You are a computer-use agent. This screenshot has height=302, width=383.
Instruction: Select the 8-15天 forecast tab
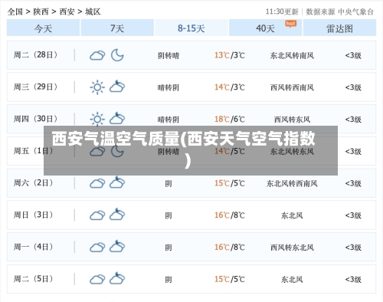point(191,28)
